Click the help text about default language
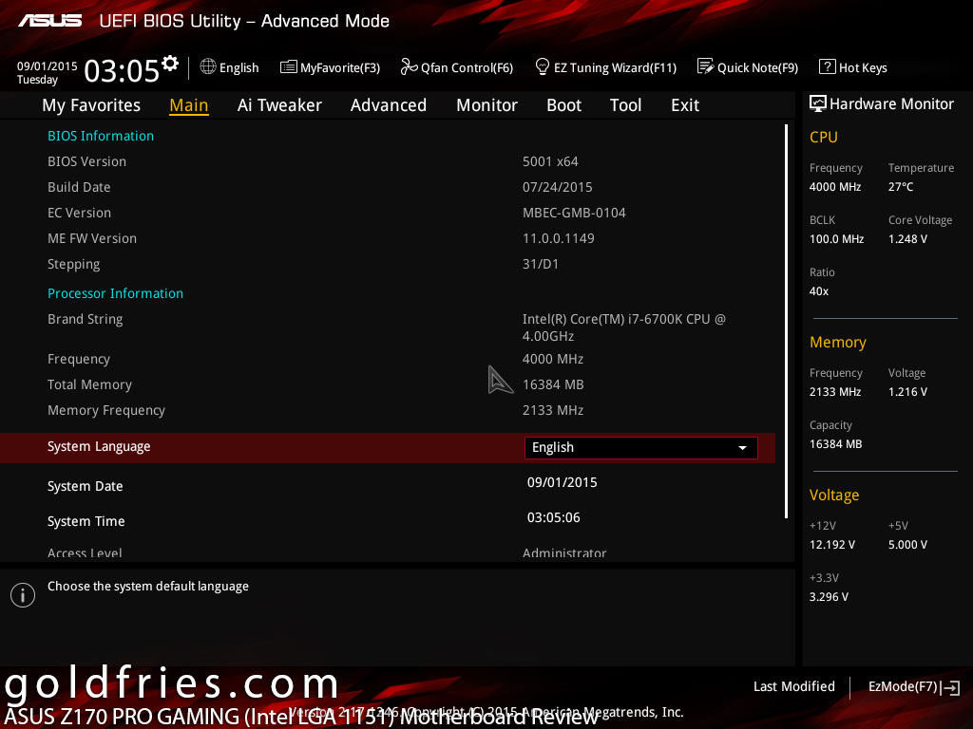Screen dimensions: 973x729 coord(147,587)
